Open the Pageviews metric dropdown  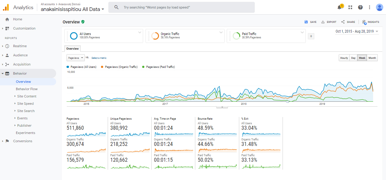click(x=75, y=58)
